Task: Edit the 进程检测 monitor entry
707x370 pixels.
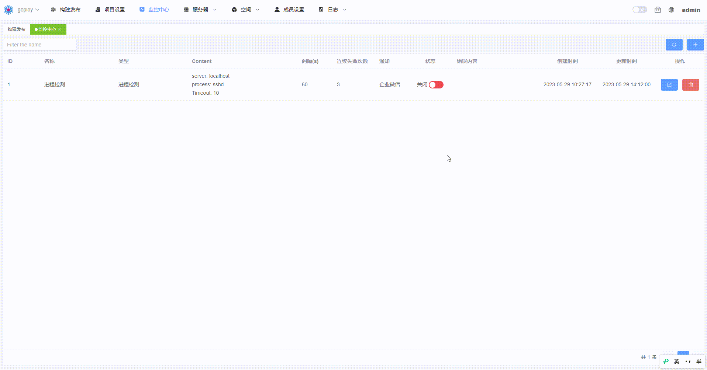Action: click(669, 85)
